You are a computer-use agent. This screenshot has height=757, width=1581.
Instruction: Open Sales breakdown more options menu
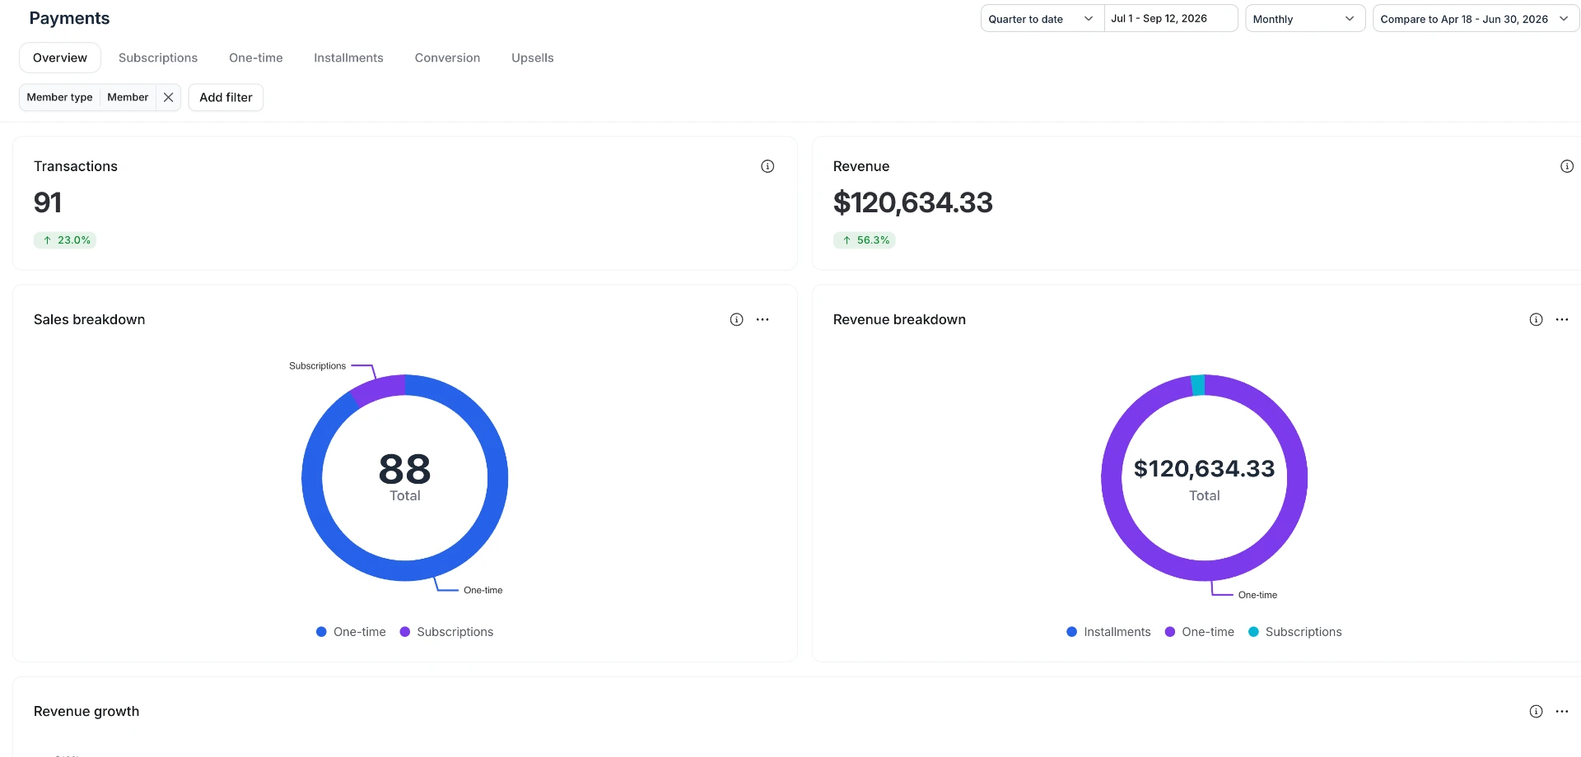(x=763, y=319)
